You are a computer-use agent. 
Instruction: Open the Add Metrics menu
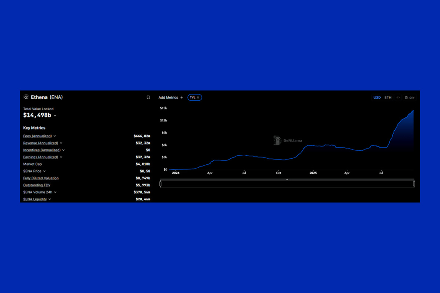coord(168,97)
